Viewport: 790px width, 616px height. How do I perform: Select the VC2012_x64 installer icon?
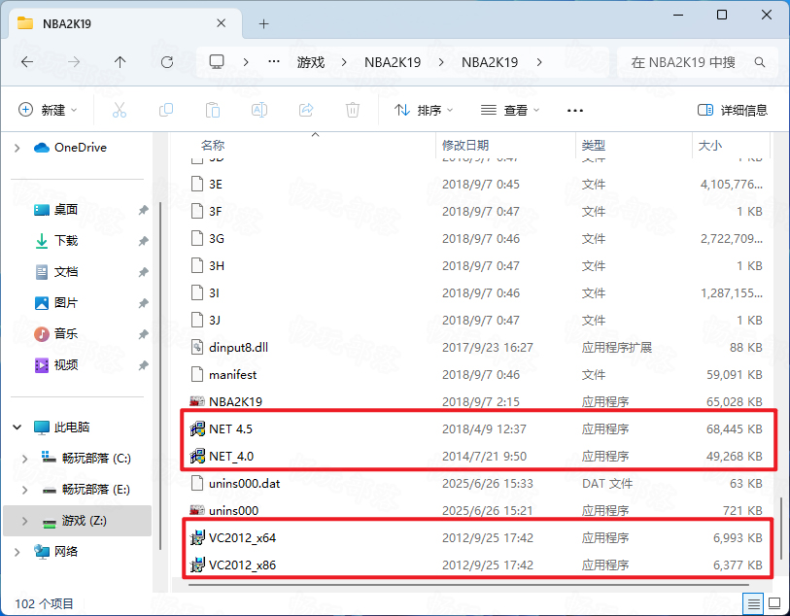click(197, 537)
